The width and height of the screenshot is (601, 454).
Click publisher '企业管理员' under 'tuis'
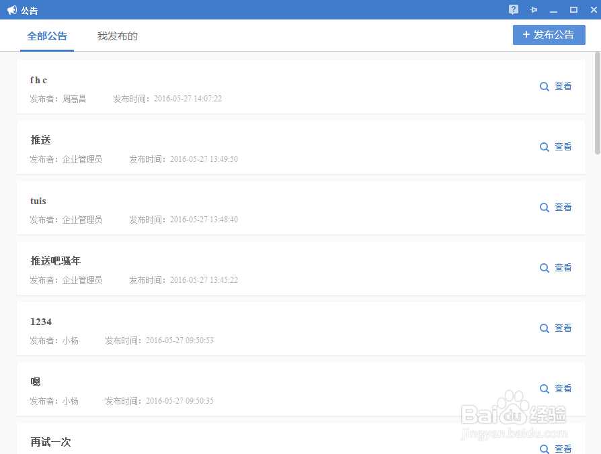pyautogui.click(x=82, y=220)
